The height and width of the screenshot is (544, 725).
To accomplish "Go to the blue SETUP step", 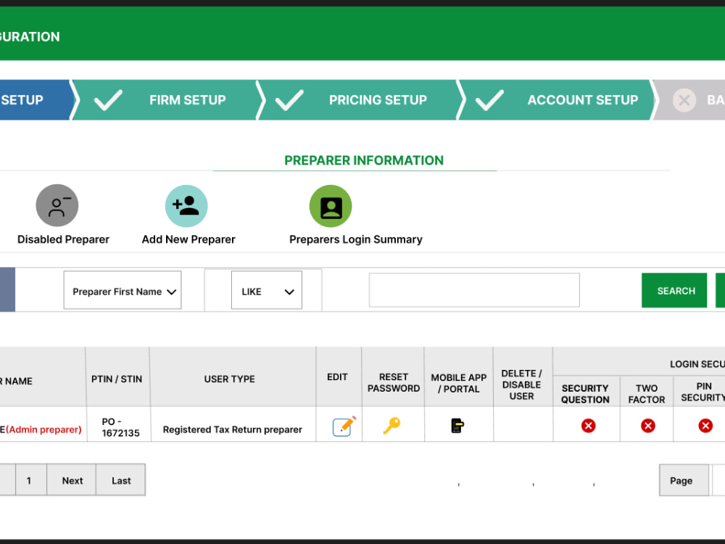I will tap(37, 100).
